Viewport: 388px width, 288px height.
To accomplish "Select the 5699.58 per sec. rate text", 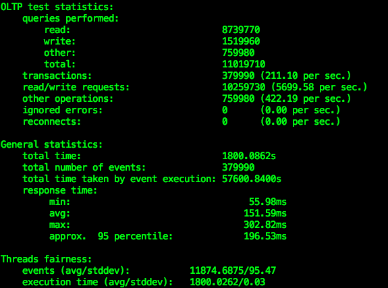I will point(319,87).
